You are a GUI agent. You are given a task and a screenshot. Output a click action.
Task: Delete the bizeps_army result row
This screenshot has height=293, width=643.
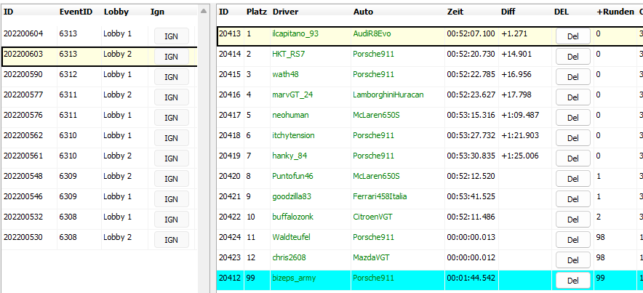pos(572,281)
